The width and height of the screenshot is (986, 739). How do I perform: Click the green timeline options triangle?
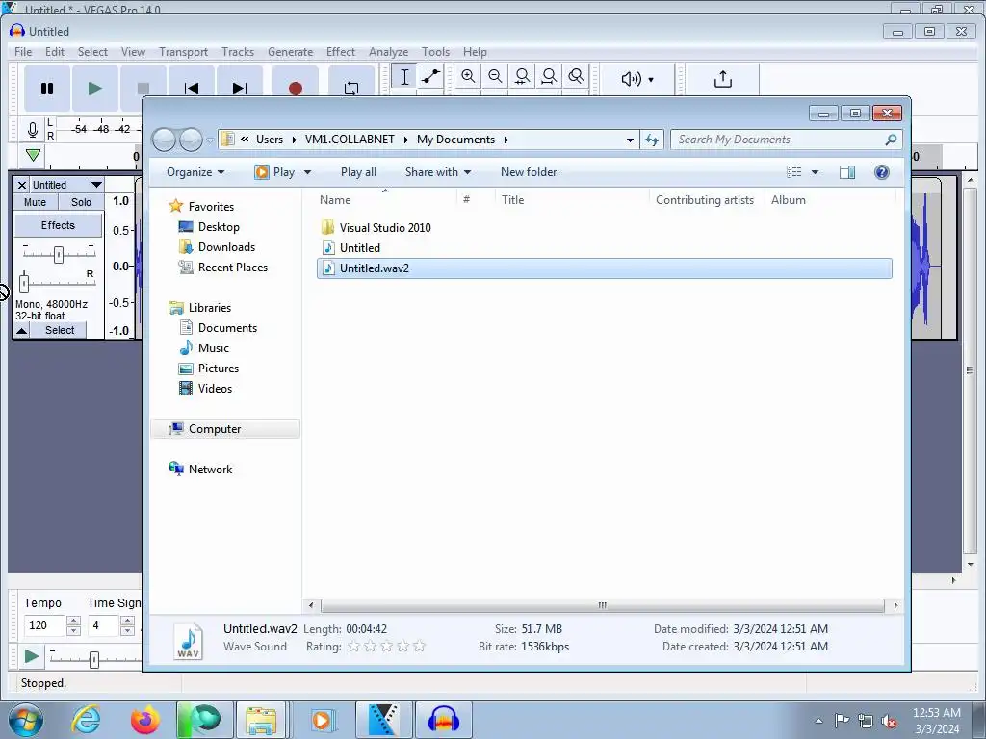point(34,155)
